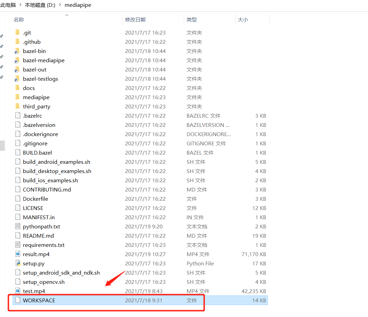
Task: Open the .git folder icon
Action: (18, 32)
